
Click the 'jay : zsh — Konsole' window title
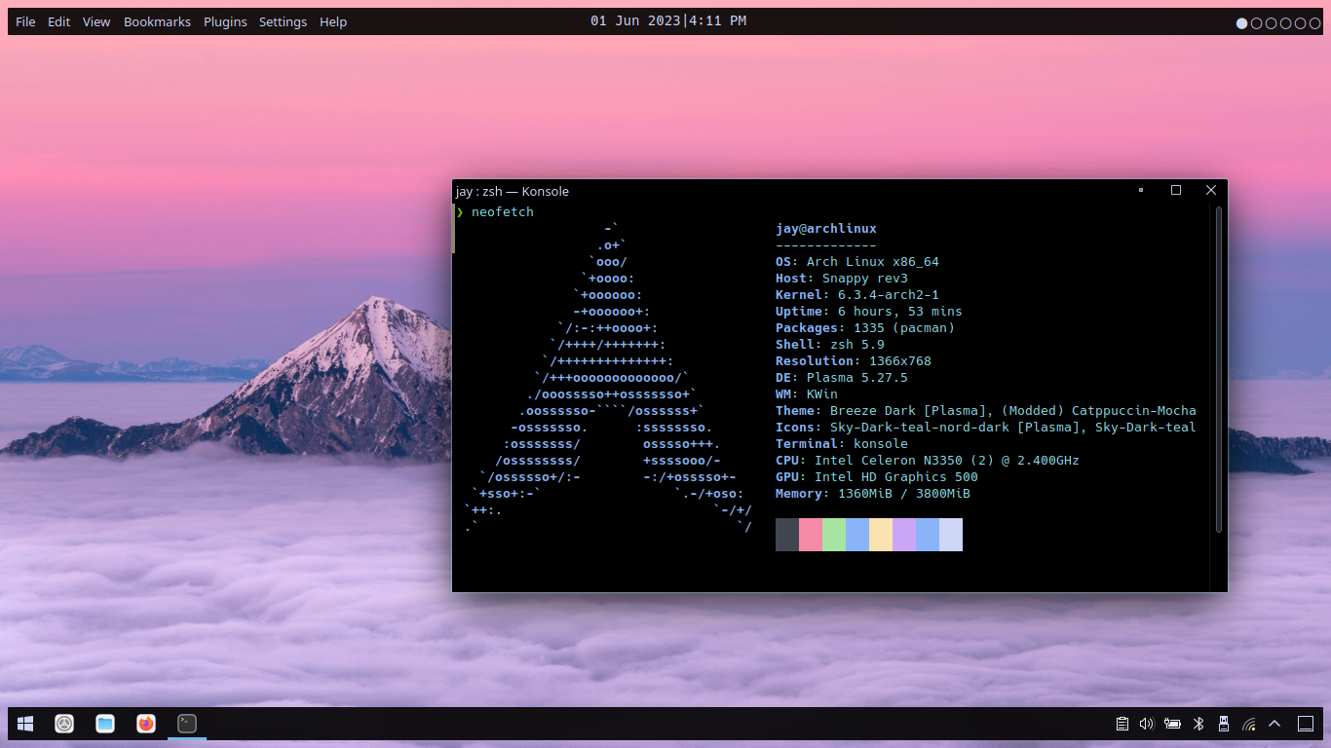point(513,191)
